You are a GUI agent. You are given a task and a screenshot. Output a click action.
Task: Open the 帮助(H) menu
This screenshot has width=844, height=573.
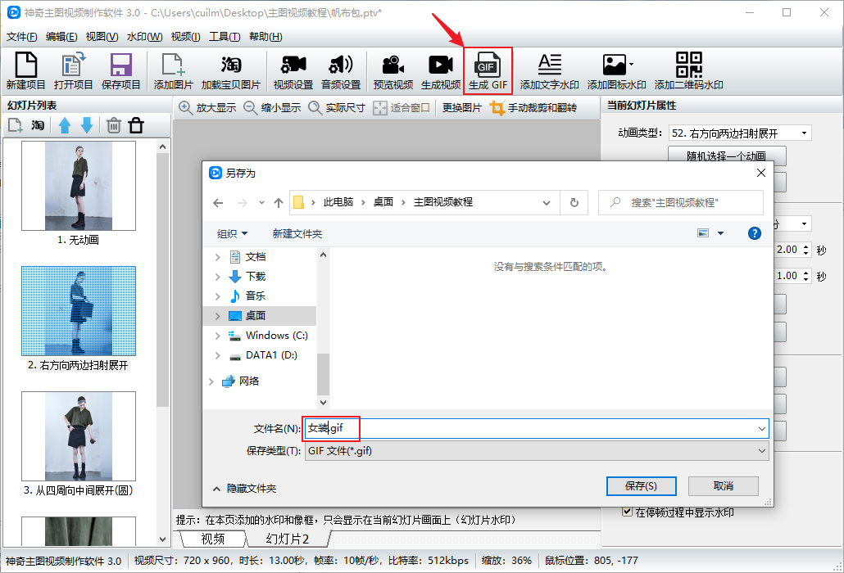pyautogui.click(x=265, y=37)
